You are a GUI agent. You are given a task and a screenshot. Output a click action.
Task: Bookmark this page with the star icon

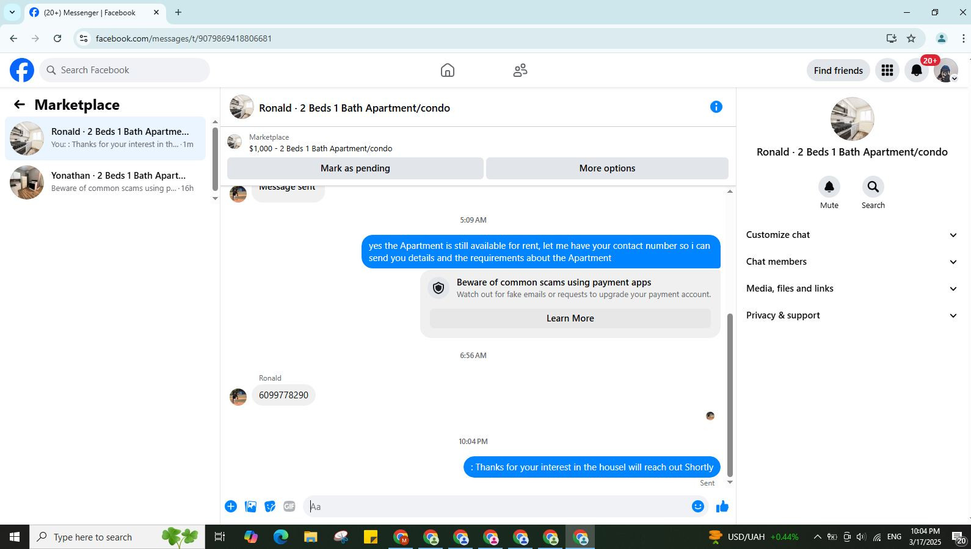(911, 38)
